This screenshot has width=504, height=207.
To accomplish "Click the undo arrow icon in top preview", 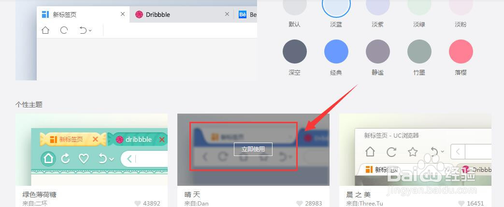I will (x=83, y=30).
